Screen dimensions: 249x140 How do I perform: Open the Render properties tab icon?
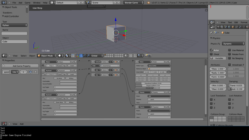tap(218, 27)
